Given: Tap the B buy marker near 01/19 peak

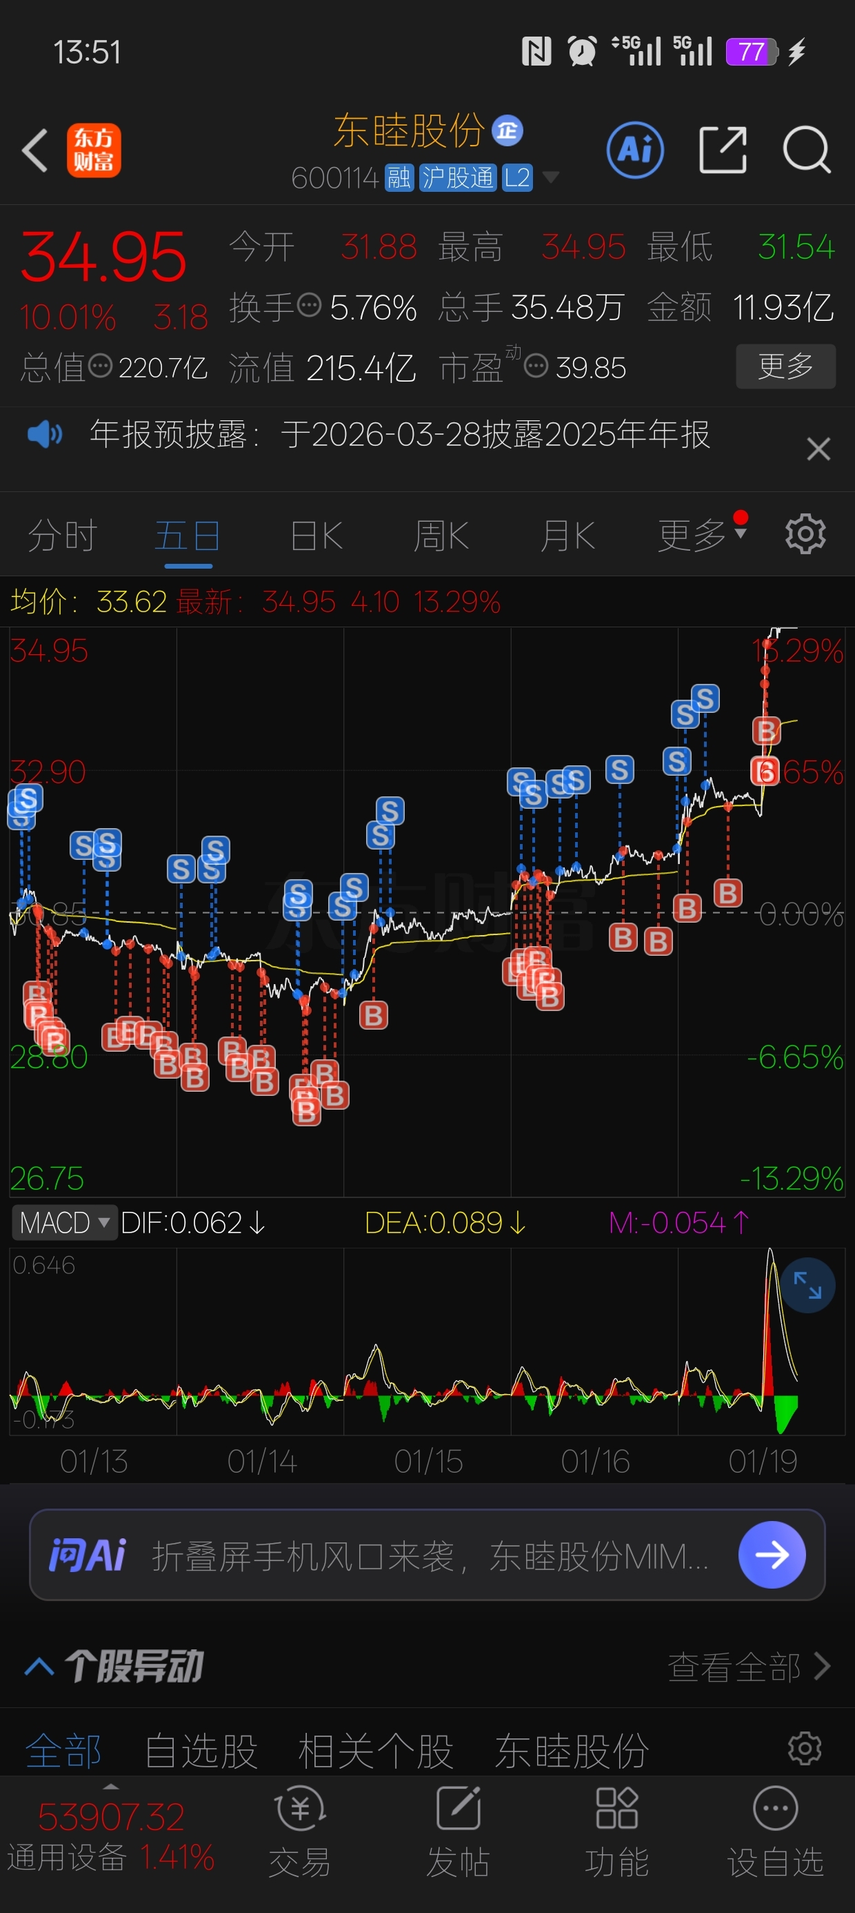Looking at the screenshot, I should (767, 731).
